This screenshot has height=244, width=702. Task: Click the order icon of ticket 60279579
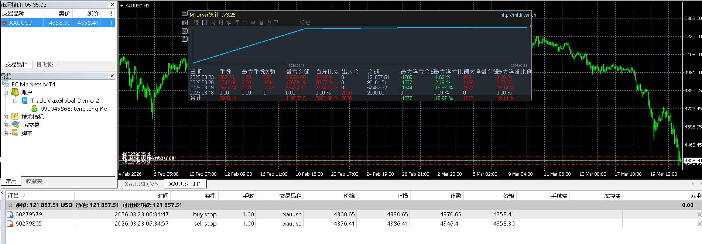[10, 214]
